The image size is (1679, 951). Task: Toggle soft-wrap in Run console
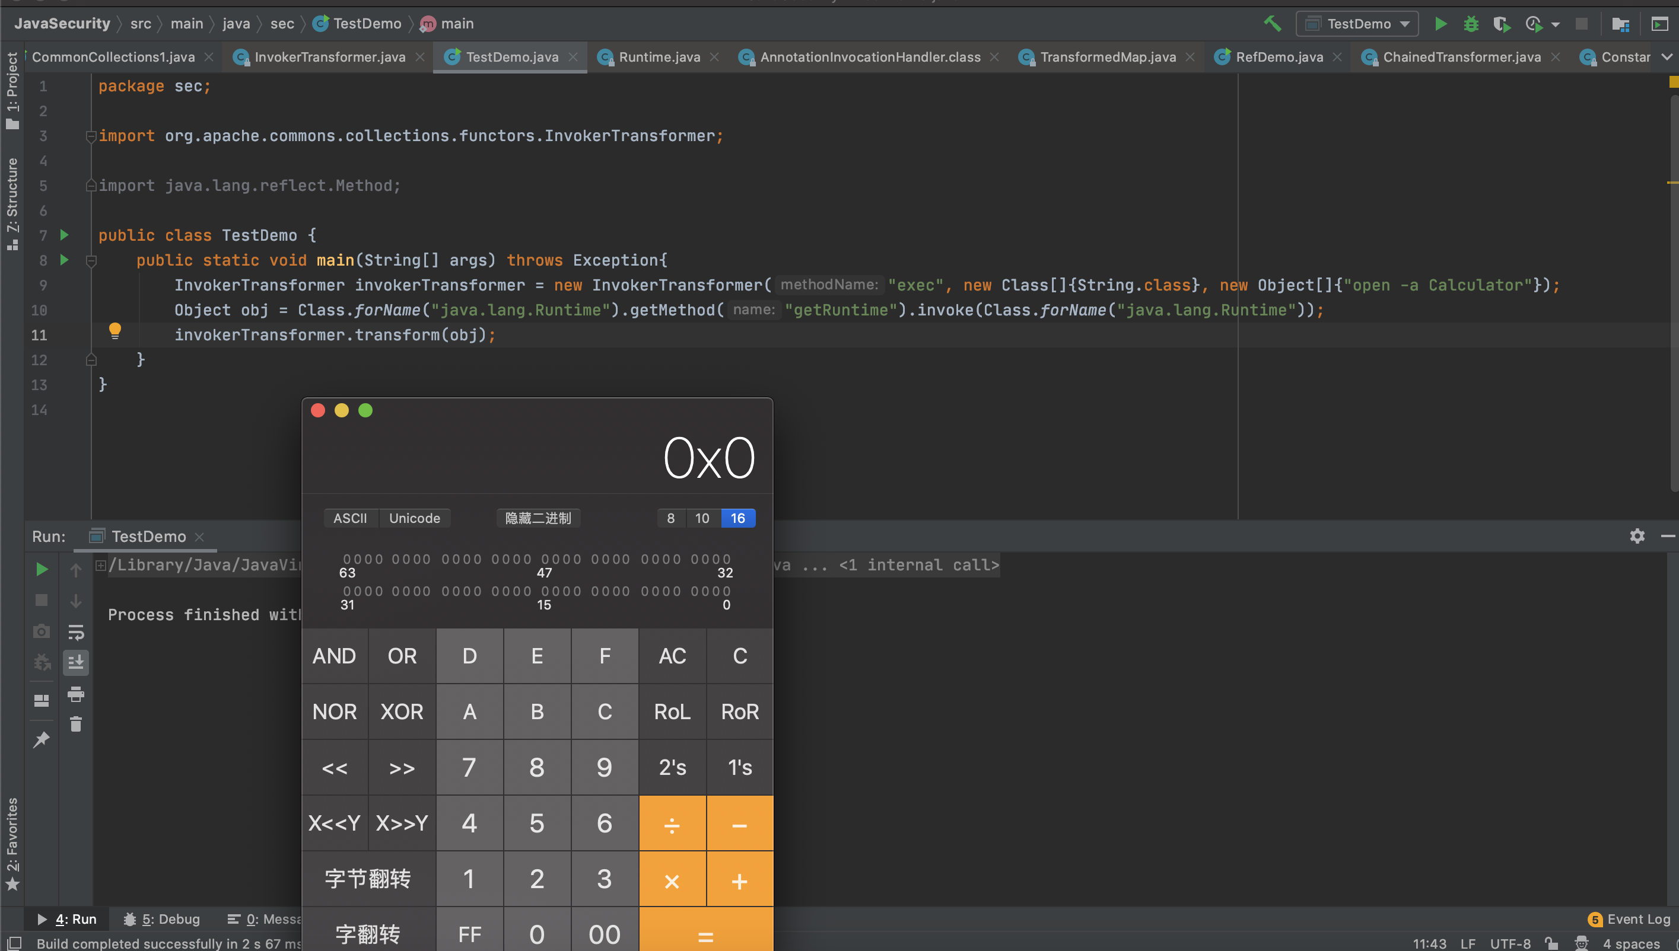[x=76, y=631]
